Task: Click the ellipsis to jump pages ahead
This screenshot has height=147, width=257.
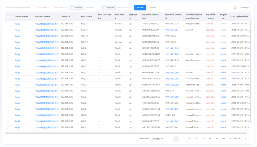Action: click(216, 139)
